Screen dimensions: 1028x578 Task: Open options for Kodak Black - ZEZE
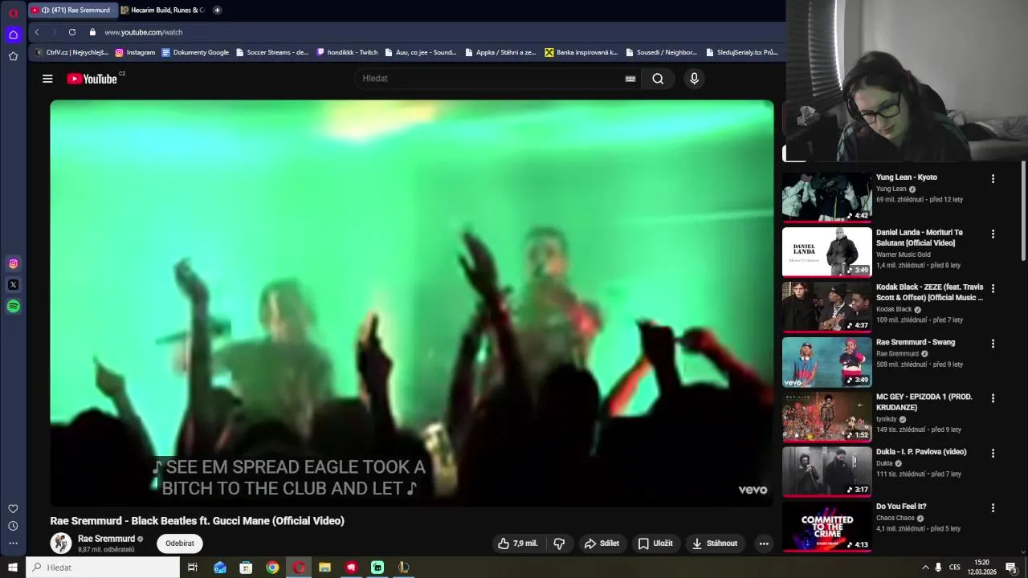click(x=993, y=288)
